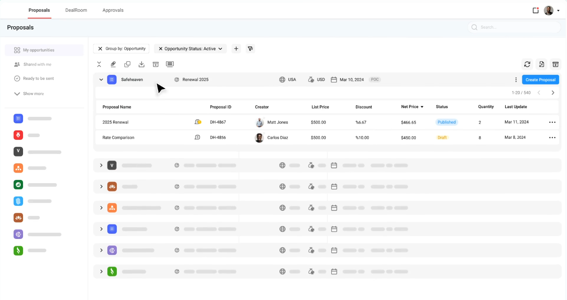Viewport: 567px width, 300px height.
Task: Sort by the Net Price column header
Action: click(x=412, y=107)
